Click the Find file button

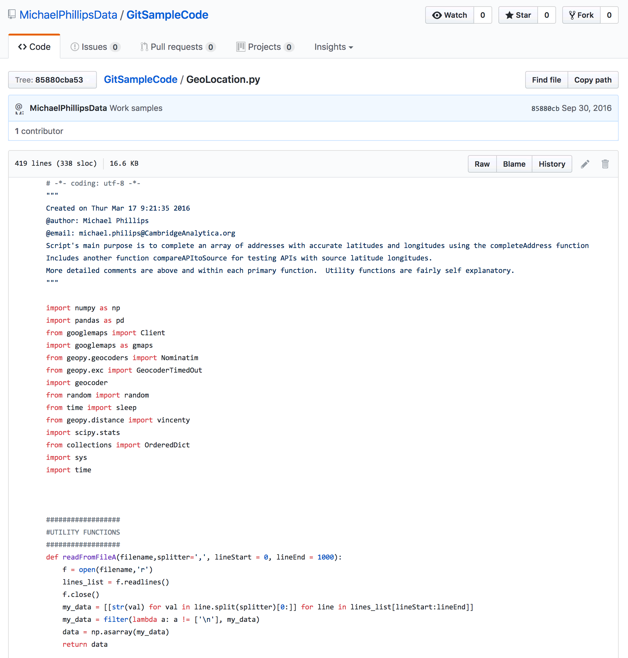click(x=546, y=80)
